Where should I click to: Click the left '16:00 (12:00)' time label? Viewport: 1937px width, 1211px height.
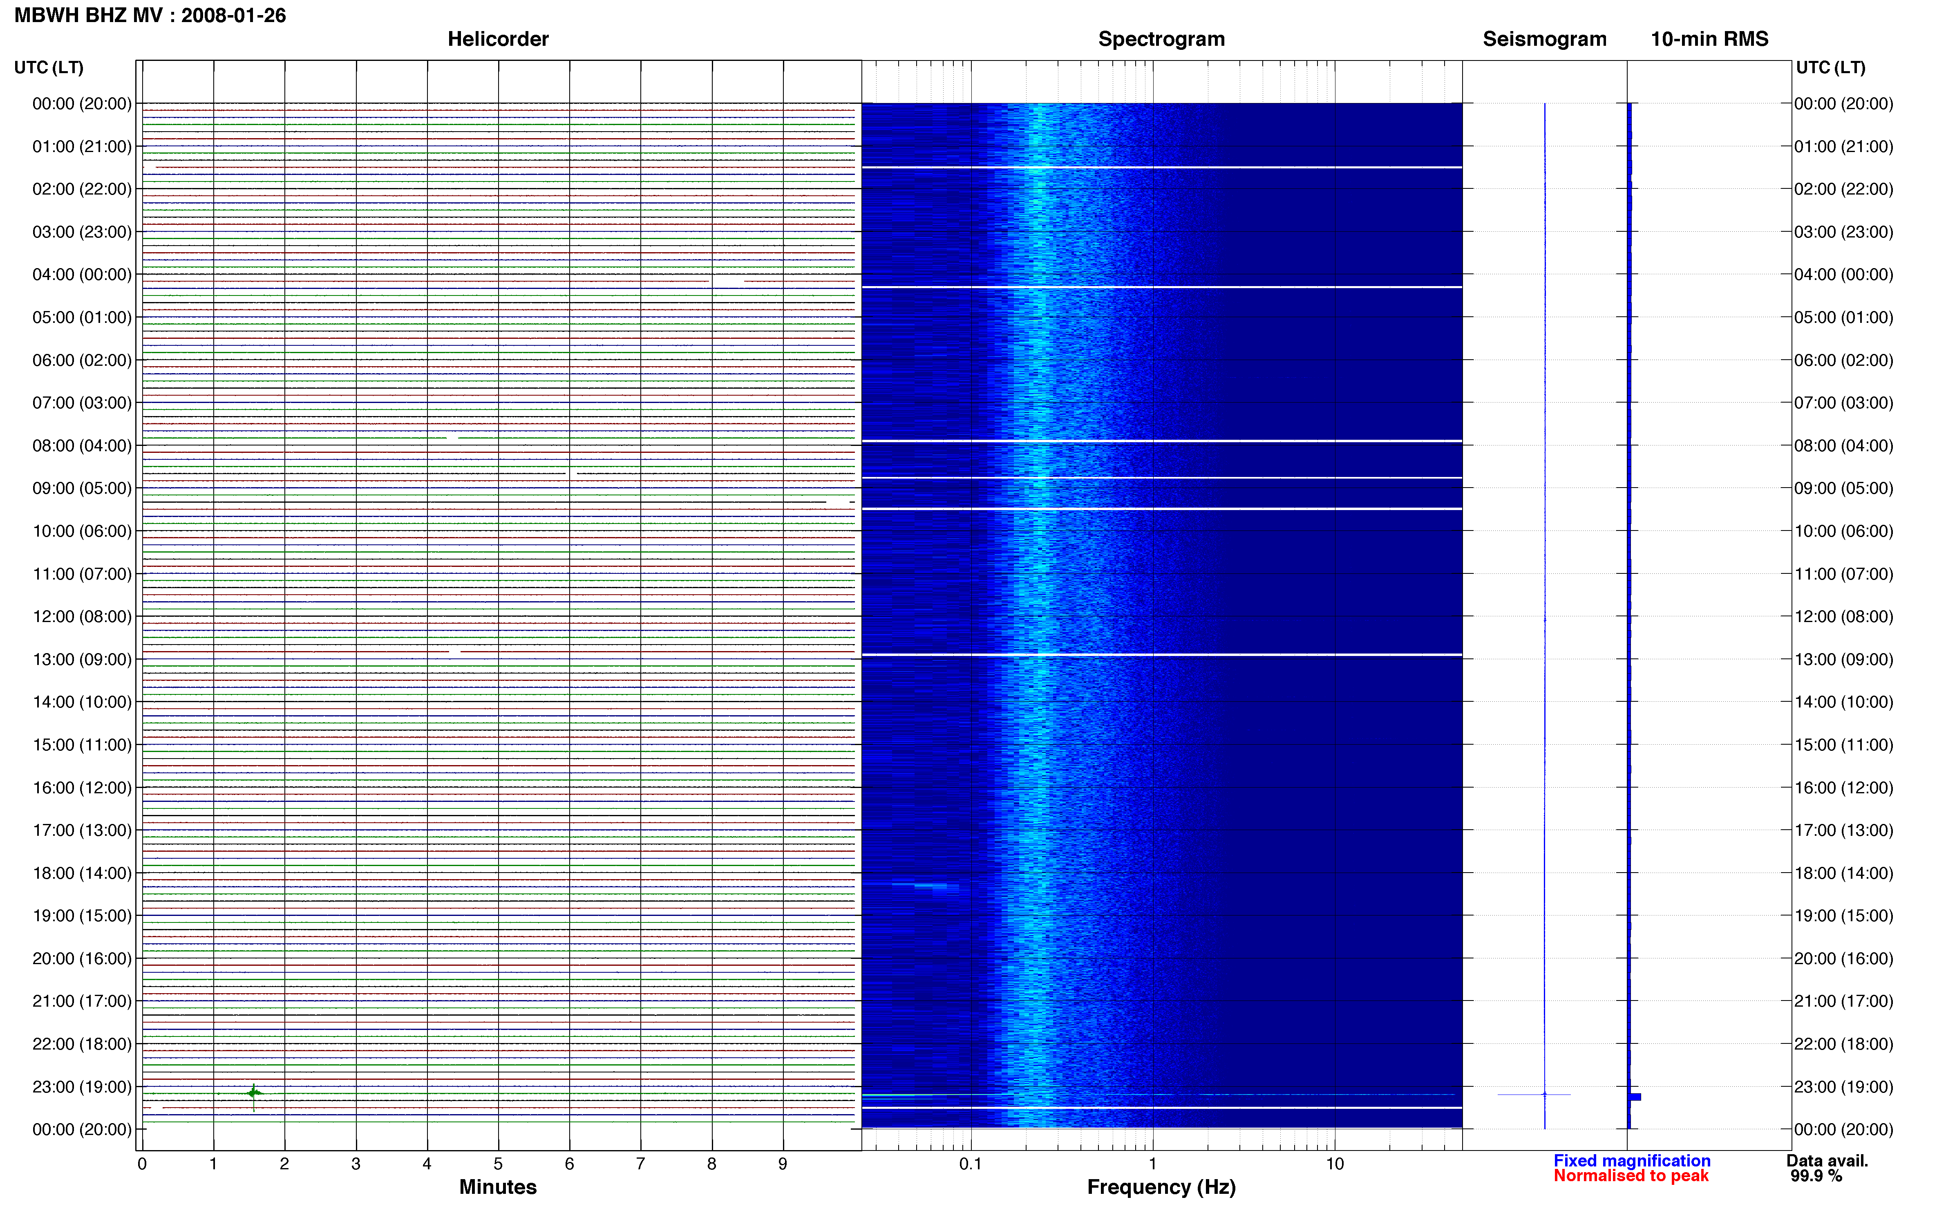82,787
